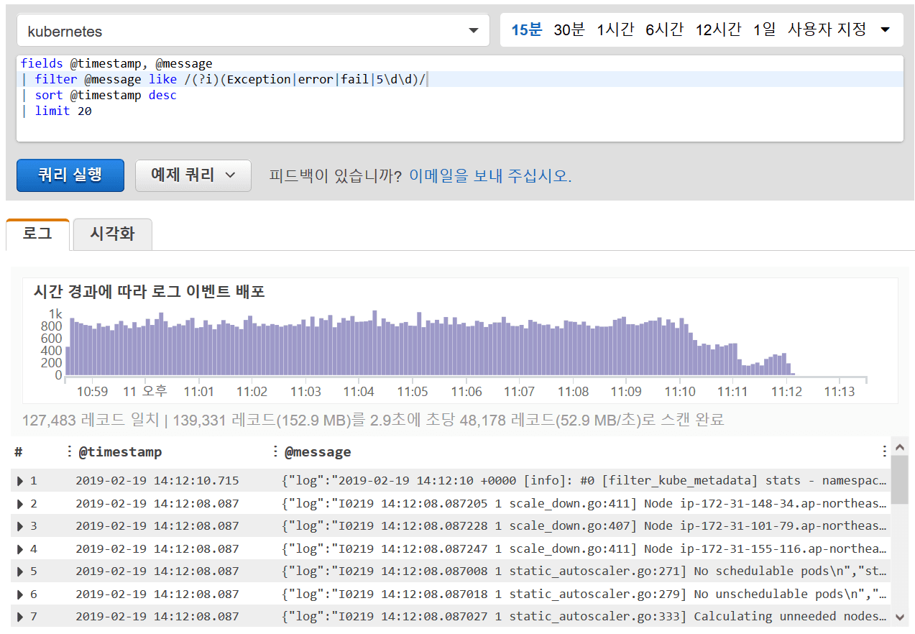Click the @timestamp column resize handle icon

pos(69,451)
